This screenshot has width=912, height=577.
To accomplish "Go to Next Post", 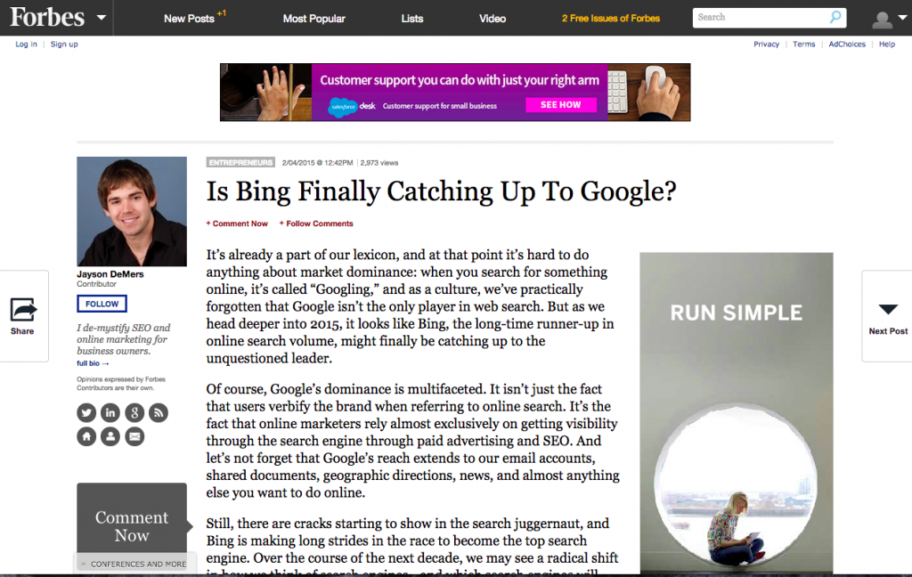I will [887, 316].
